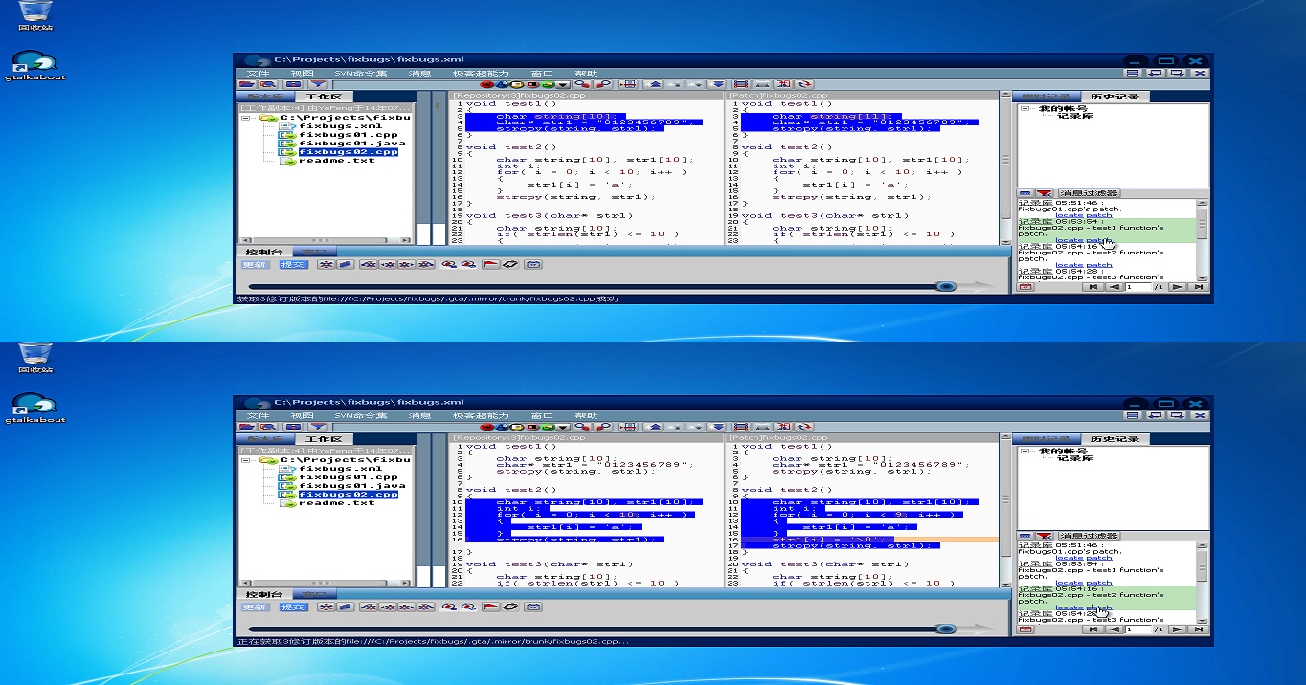Collapse C:\Projects\fixbu tree node in upper window
1306x685 pixels.
tap(247, 118)
